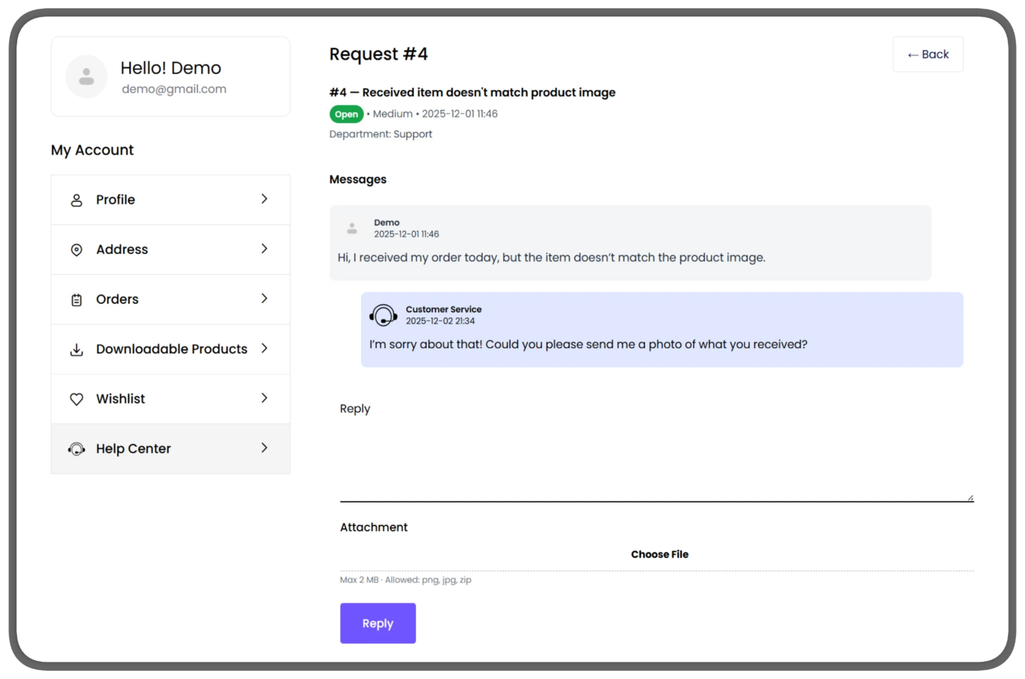Expand the Wishlist chevron arrow
1025x679 pixels.
pyautogui.click(x=264, y=399)
